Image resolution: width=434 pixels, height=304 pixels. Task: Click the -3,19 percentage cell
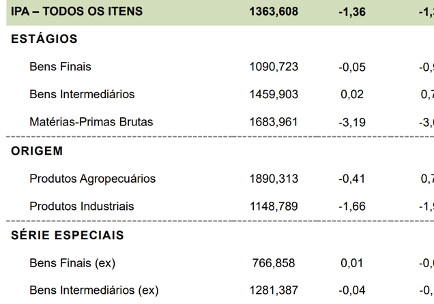tap(352, 123)
